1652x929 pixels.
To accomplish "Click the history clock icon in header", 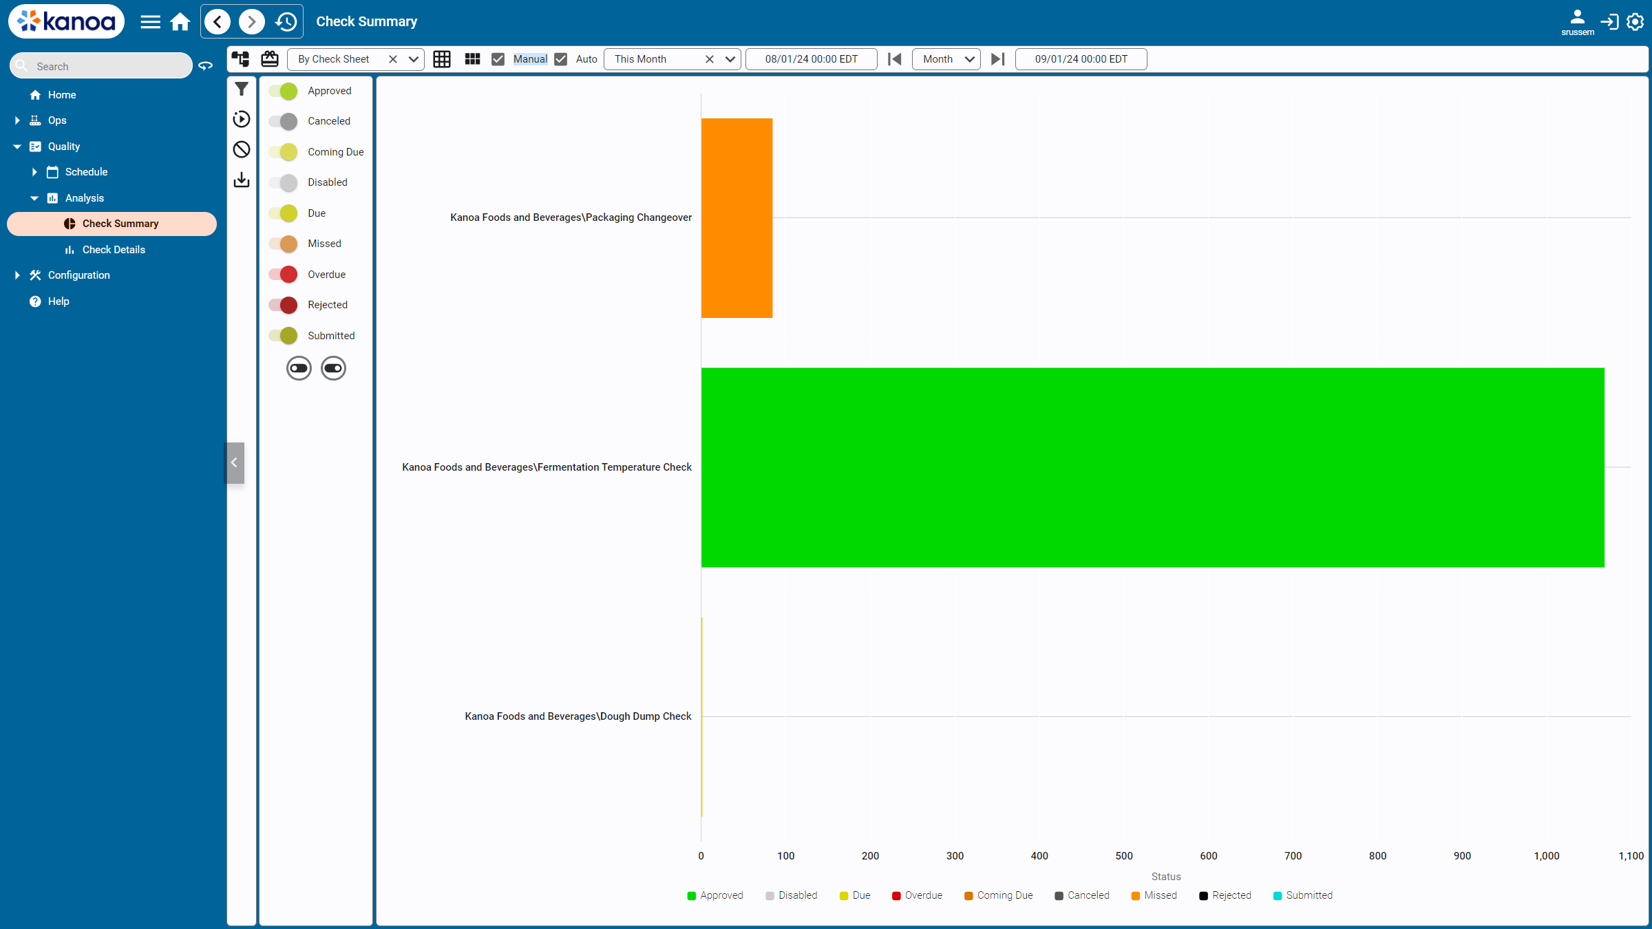I will pyautogui.click(x=286, y=22).
